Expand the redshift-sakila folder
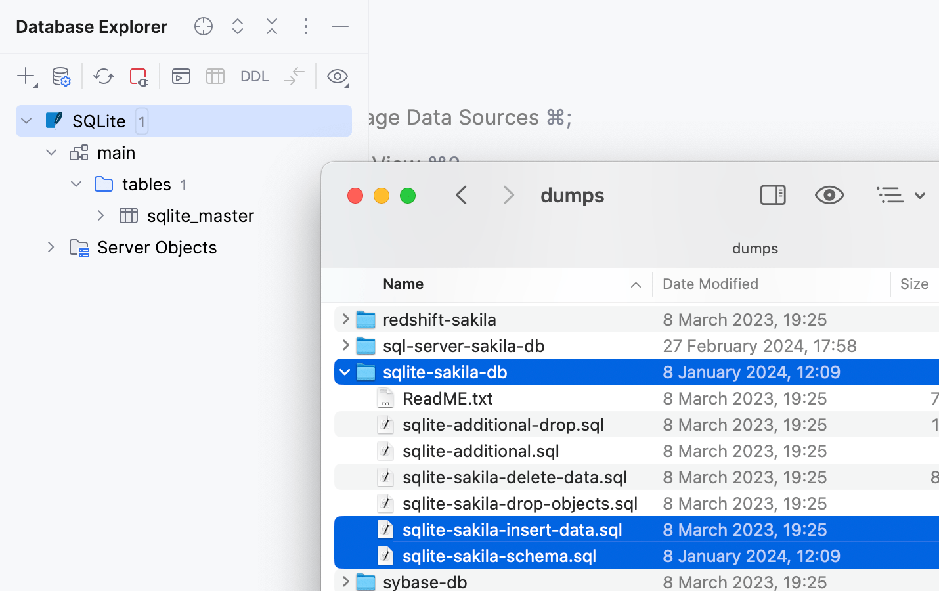 [345, 319]
